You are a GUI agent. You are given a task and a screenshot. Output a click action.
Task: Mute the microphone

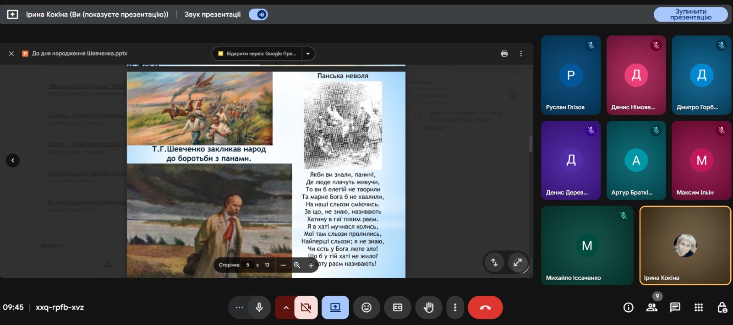click(x=259, y=308)
